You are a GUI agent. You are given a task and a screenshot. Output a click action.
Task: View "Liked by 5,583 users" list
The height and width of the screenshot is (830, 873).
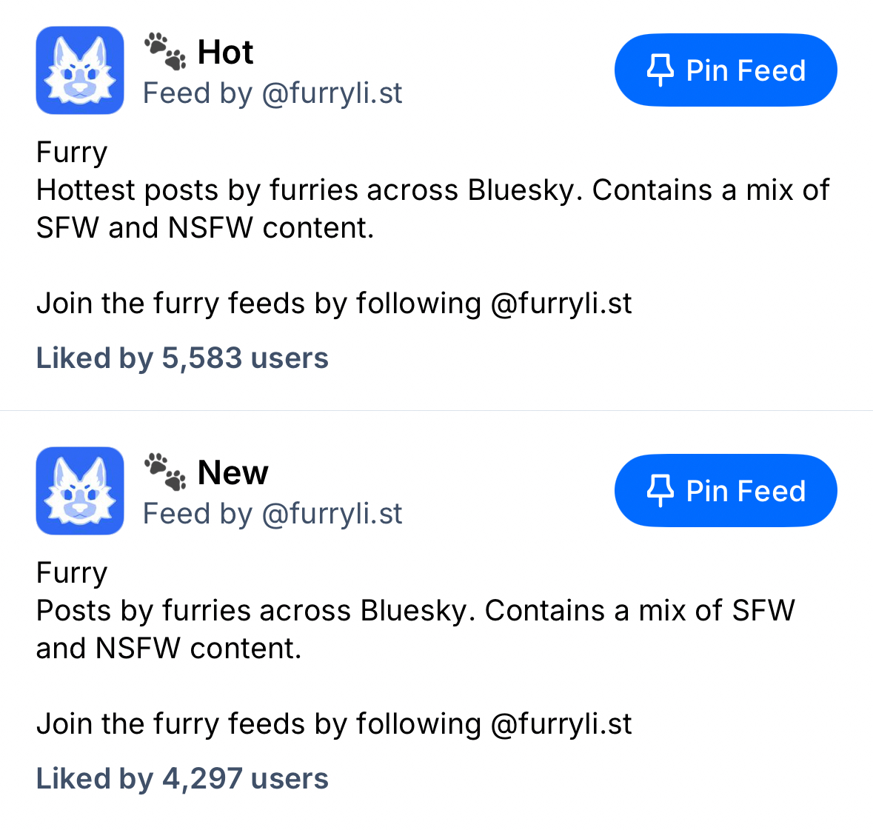(182, 358)
